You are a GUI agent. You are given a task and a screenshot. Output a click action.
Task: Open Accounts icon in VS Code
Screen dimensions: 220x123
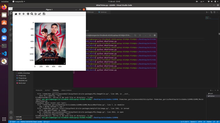point(11,112)
